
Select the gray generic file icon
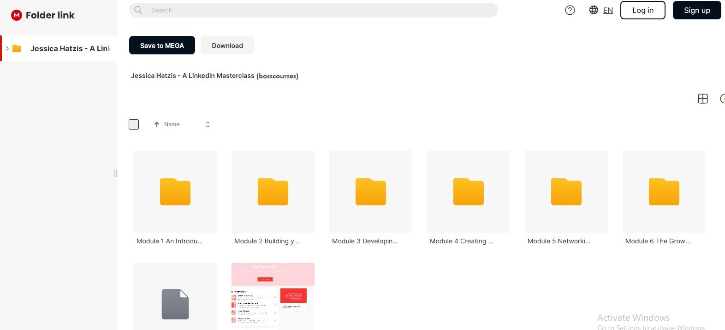[x=175, y=304]
